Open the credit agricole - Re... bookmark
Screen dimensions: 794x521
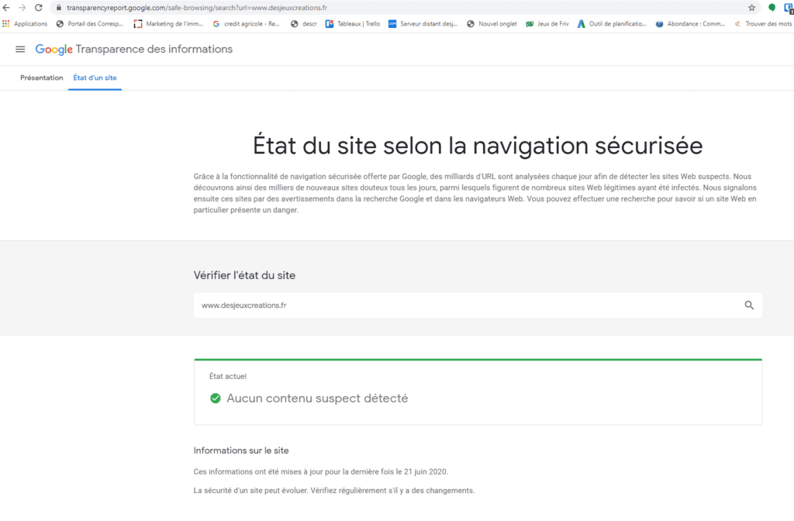(x=247, y=24)
